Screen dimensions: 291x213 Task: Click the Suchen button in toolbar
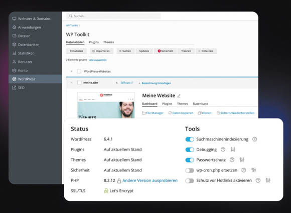coord(125,51)
